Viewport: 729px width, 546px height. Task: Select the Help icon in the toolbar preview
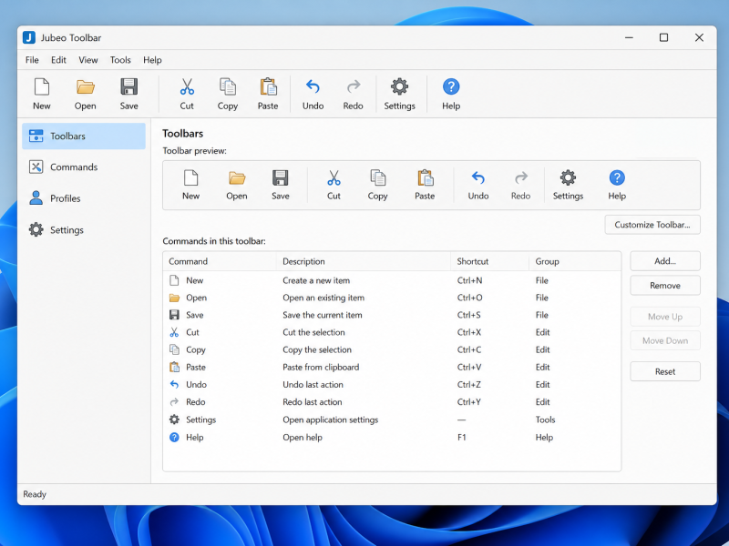tap(617, 177)
